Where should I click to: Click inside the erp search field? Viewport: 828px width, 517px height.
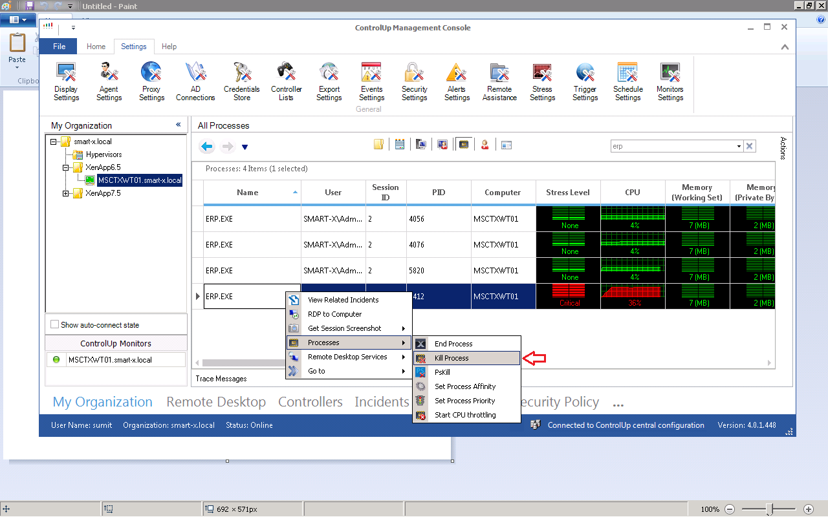tap(673, 147)
